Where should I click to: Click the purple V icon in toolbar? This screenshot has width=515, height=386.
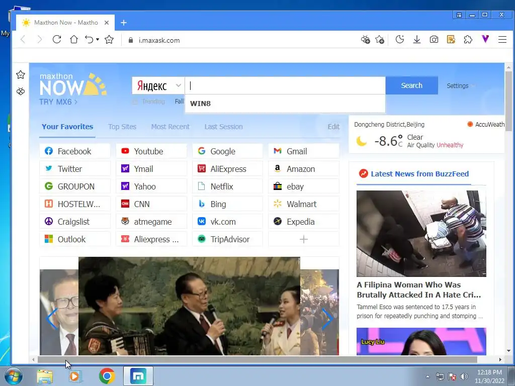tap(485, 39)
